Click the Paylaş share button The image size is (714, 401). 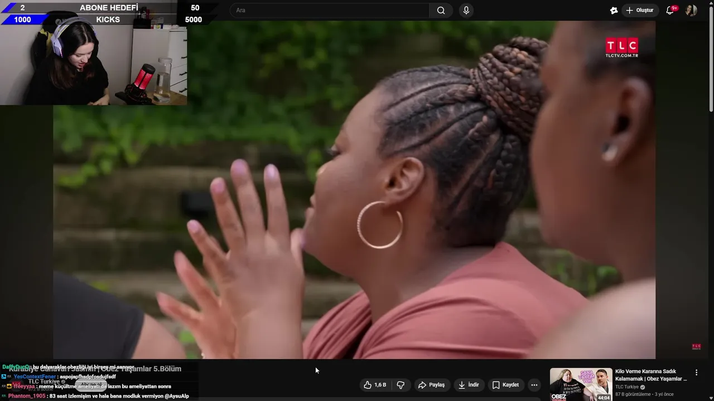pyautogui.click(x=432, y=385)
